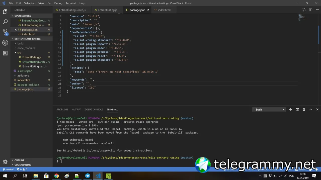Show errors and warnings count in status bar

[x=22, y=169]
